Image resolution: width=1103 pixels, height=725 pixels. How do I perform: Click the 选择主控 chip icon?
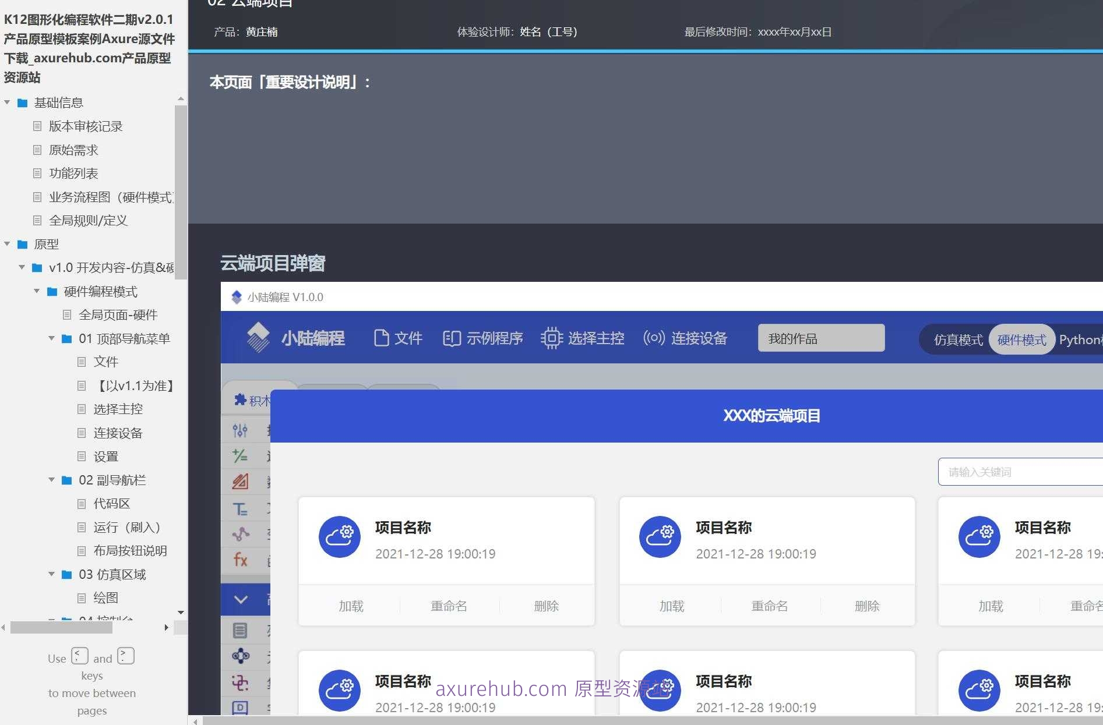[551, 337]
